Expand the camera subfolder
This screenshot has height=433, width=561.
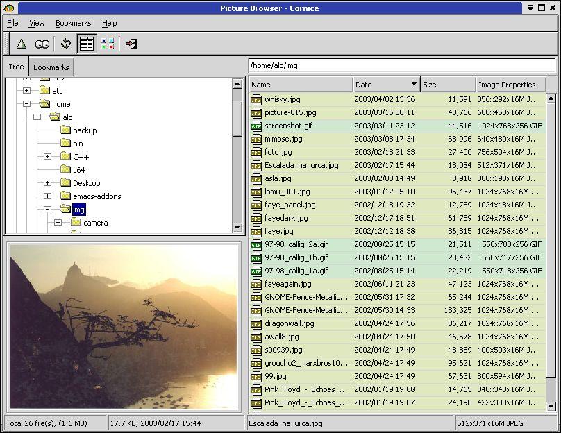[58, 223]
